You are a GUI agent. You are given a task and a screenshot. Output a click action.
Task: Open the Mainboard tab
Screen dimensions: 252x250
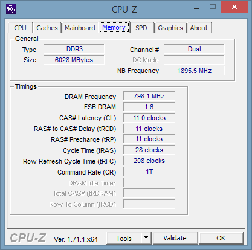coord(80,28)
